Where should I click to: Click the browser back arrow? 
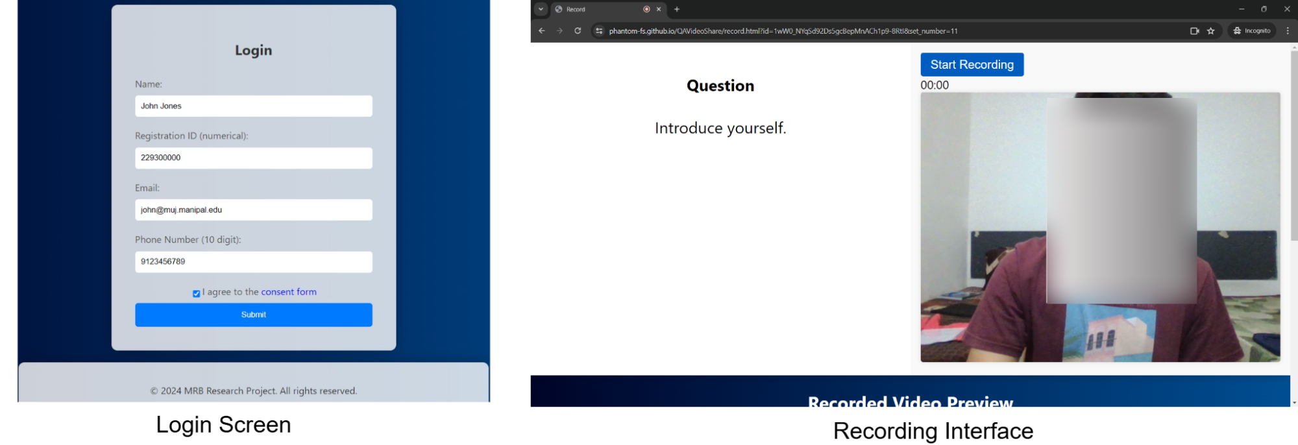[x=541, y=30]
